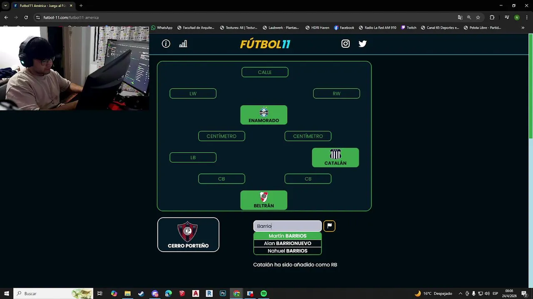The width and height of the screenshot is (533, 299).
Task: Open the Facultad de Arquite... bookmark
Action: [x=196, y=28]
